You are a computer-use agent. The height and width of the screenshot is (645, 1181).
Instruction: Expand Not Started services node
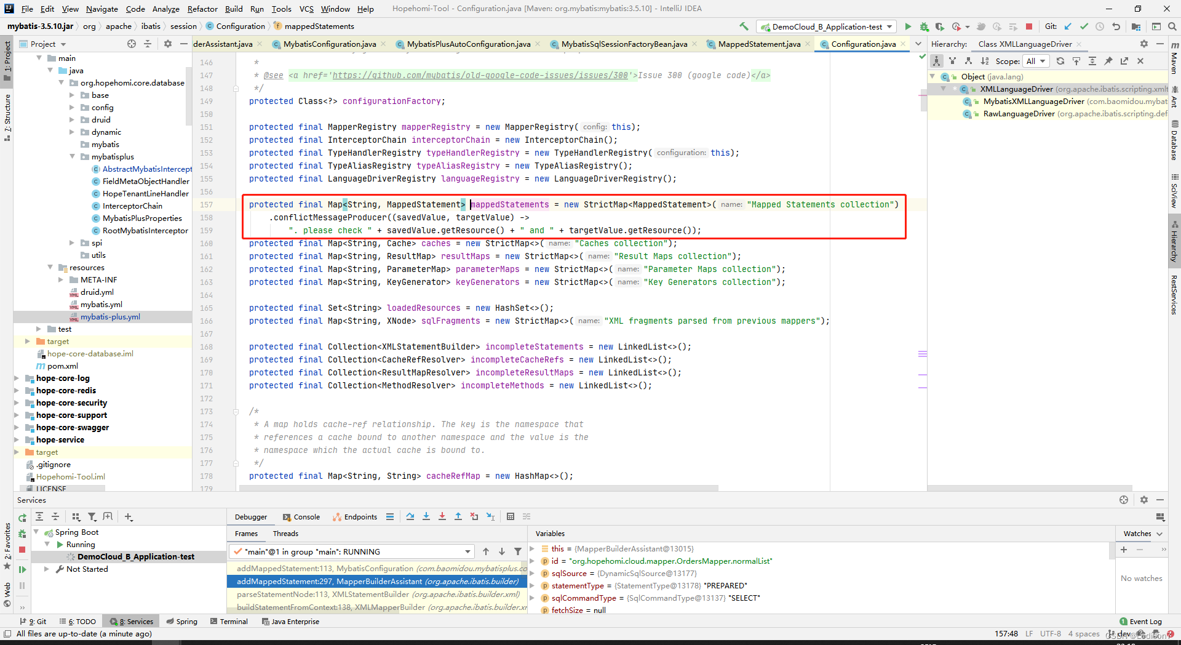[46, 569]
